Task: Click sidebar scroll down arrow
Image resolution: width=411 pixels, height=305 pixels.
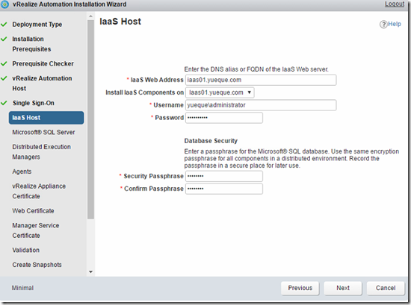Action: [x=90, y=272]
